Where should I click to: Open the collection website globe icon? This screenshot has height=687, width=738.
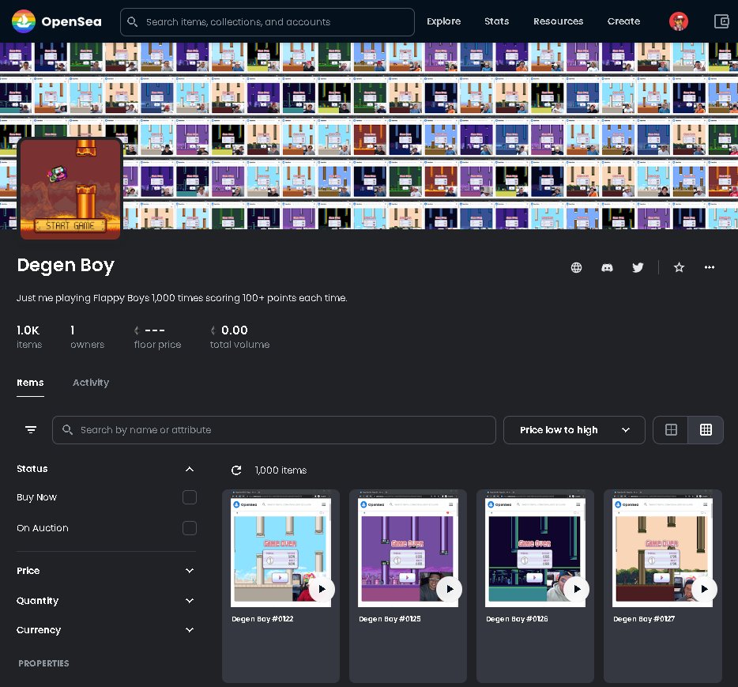(576, 267)
